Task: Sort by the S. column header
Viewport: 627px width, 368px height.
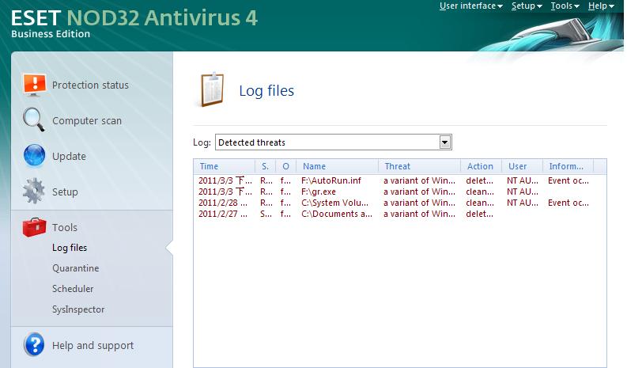Action: point(266,166)
